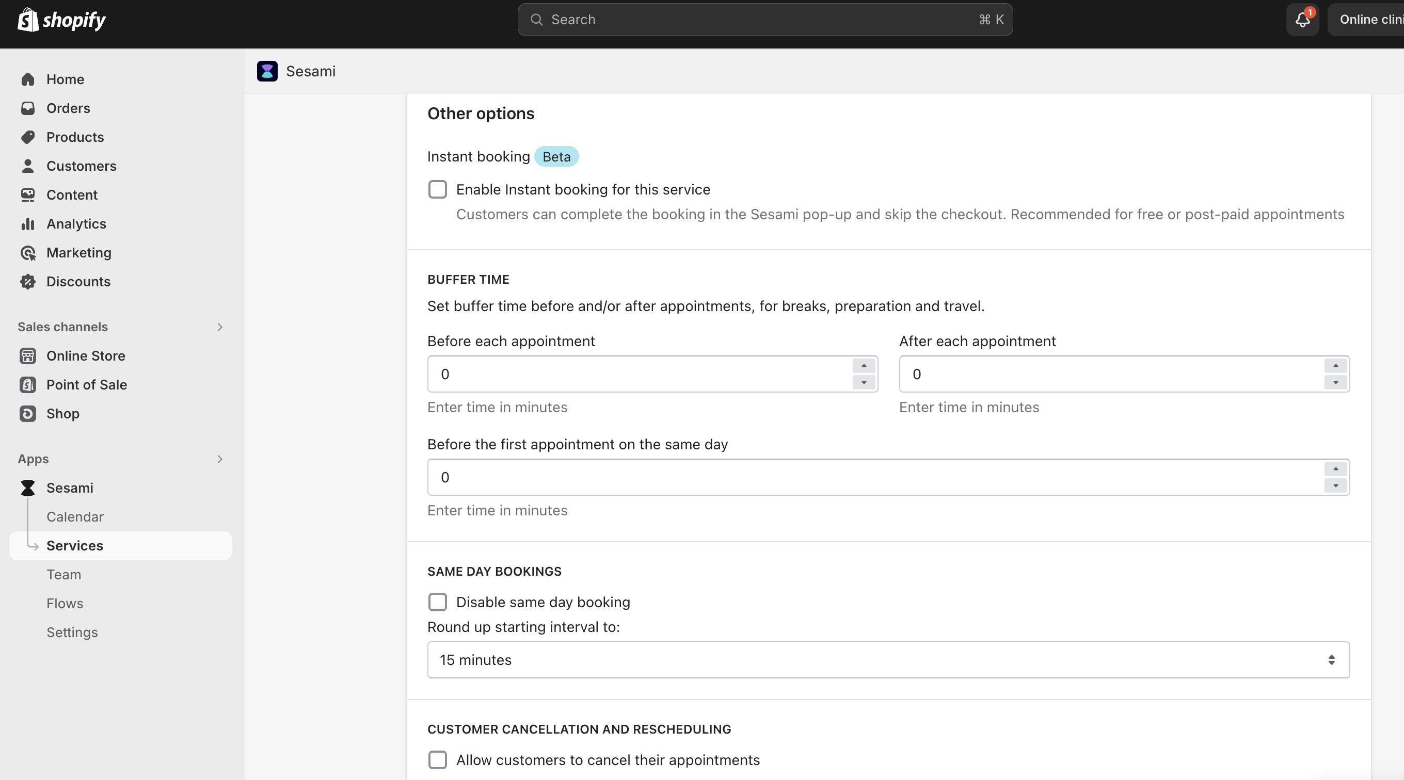
Task: Enable Instant booking for this service
Action: click(438, 189)
